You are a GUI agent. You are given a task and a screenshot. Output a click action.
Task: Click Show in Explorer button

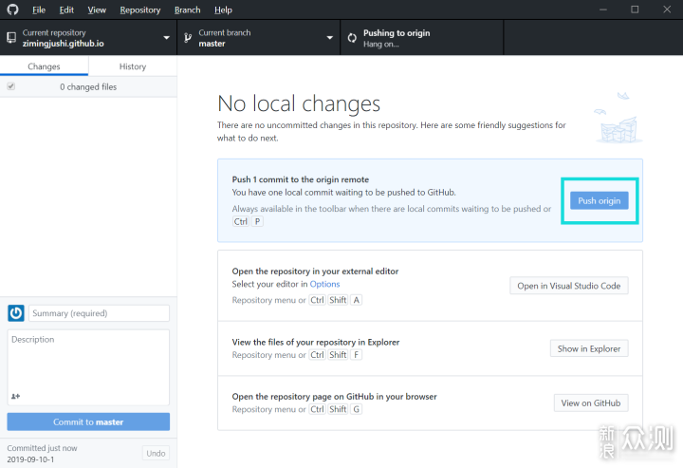pos(588,348)
